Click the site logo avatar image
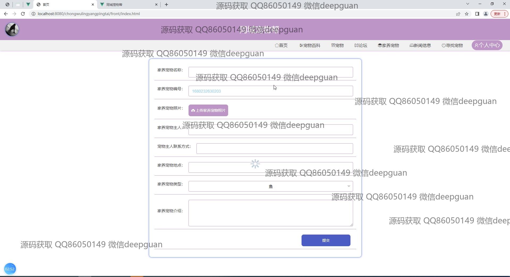Image resolution: width=510 pixels, height=277 pixels. 12,29
